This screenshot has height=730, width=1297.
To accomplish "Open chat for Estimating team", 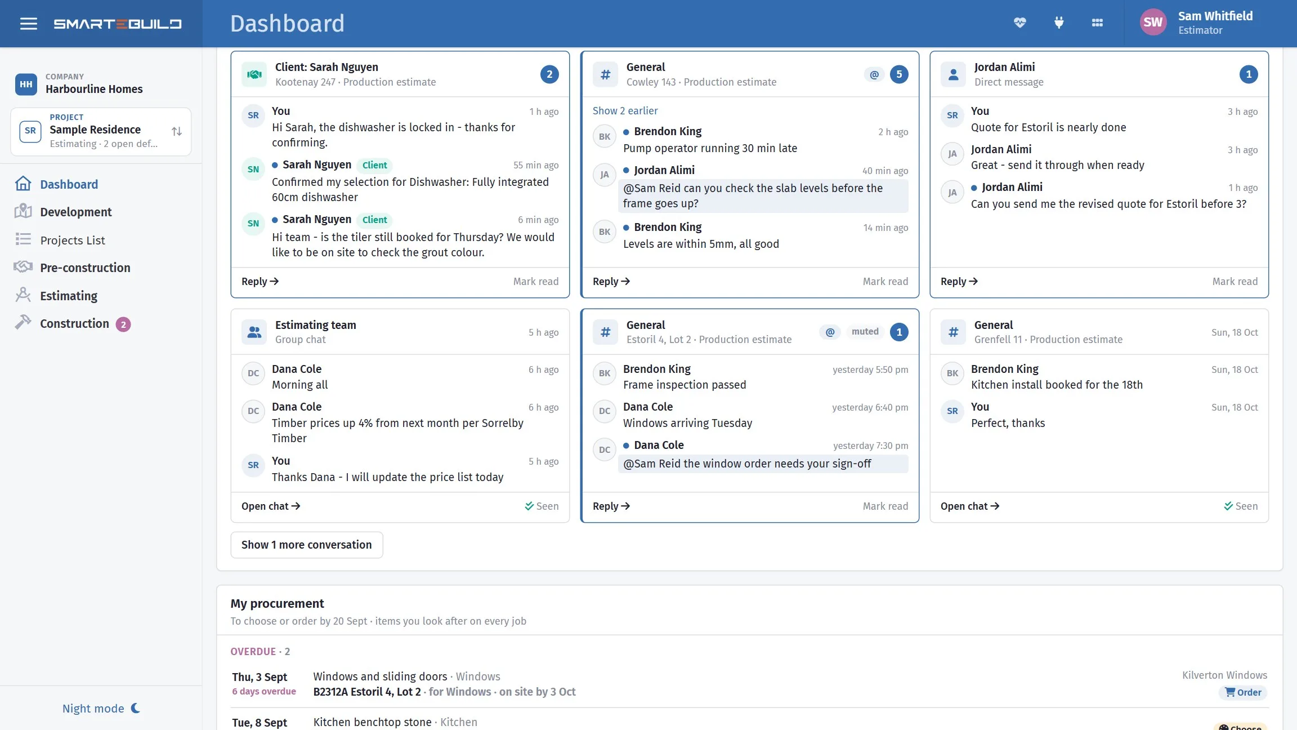I will [271, 506].
